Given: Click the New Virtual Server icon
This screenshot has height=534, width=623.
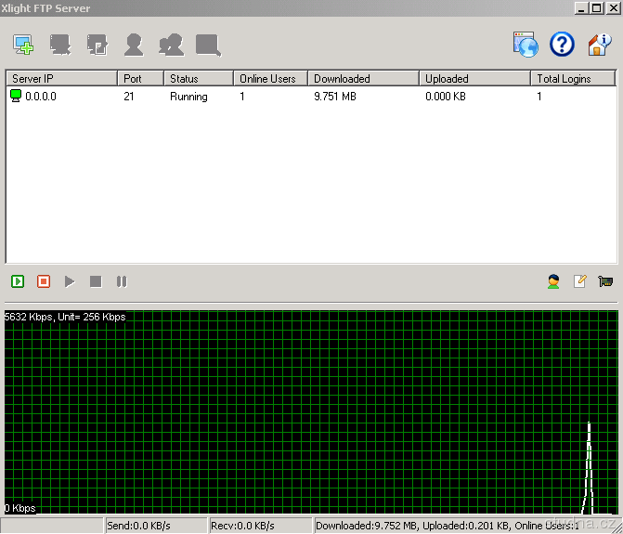Looking at the screenshot, I should point(23,44).
